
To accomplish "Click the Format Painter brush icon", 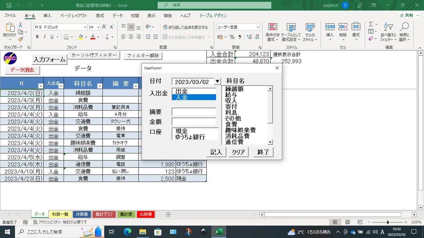I will coord(21,39).
